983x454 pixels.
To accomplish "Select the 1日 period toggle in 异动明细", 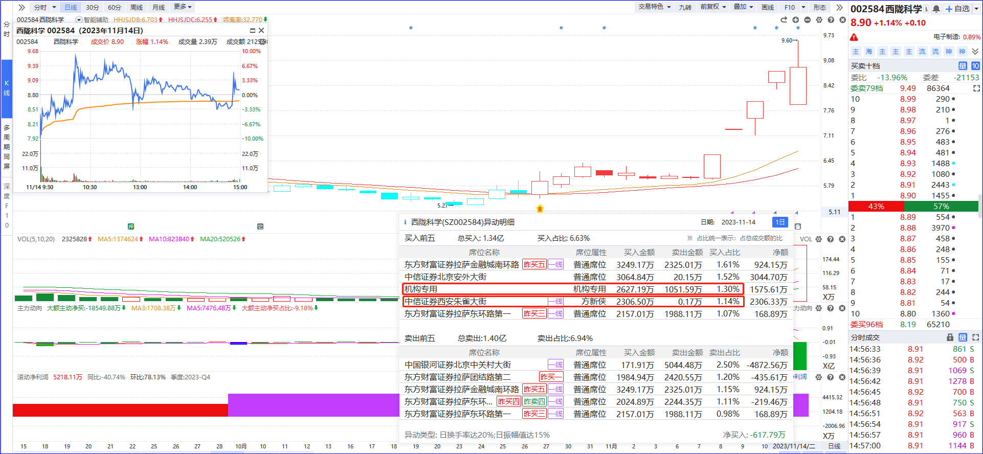I will click(780, 222).
